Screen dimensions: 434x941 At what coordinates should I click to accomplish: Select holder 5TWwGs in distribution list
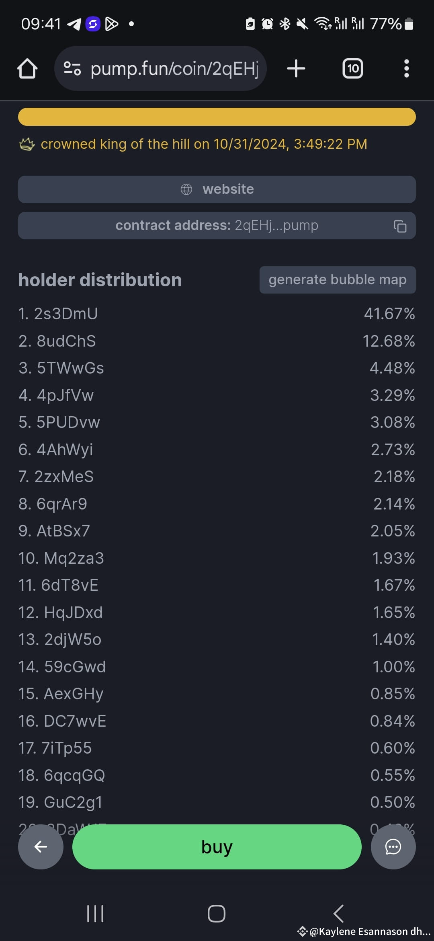[x=217, y=368]
